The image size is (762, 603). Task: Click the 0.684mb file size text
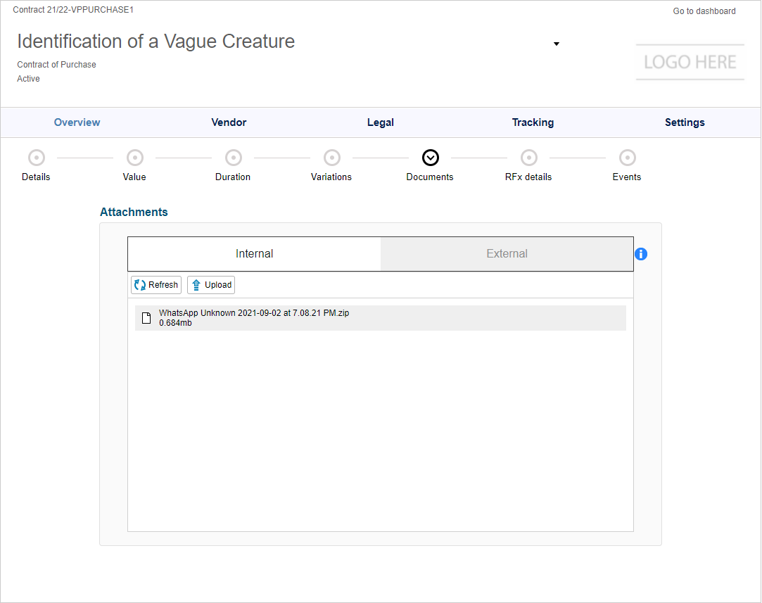(175, 323)
